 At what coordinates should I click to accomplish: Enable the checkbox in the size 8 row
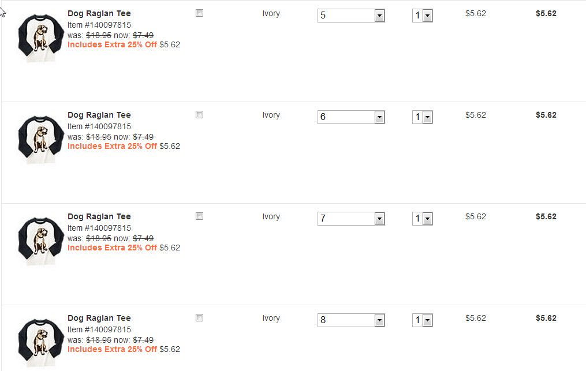pos(200,318)
